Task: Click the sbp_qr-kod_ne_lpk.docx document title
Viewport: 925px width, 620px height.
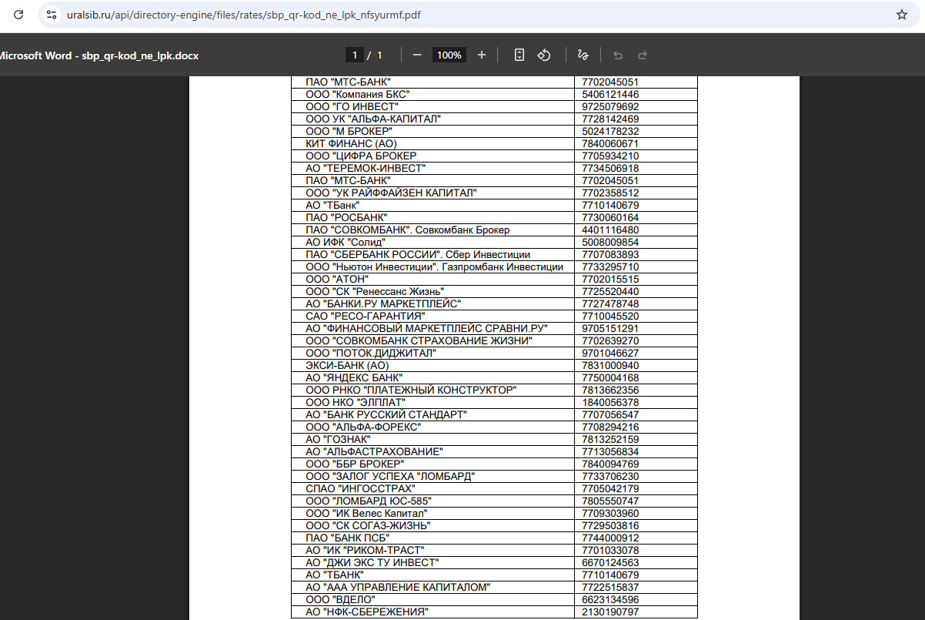Action: (x=99, y=55)
